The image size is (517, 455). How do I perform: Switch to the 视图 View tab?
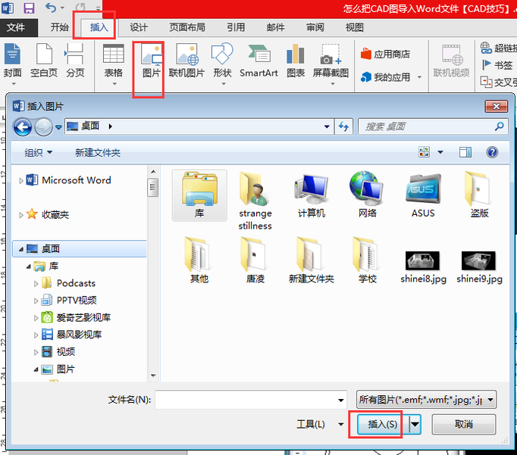click(x=355, y=27)
